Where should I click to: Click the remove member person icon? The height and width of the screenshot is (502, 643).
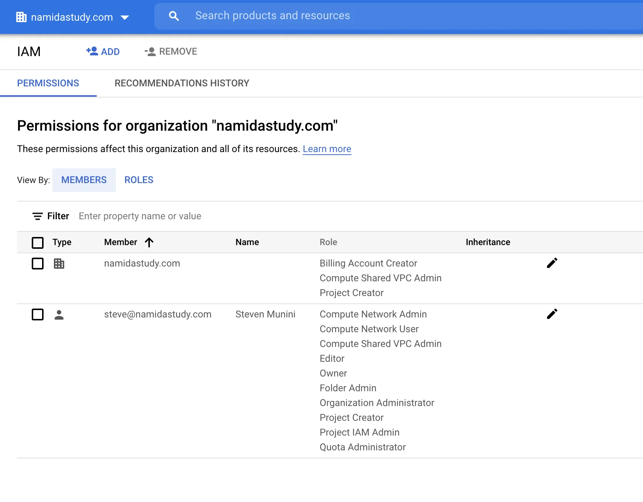(x=150, y=52)
